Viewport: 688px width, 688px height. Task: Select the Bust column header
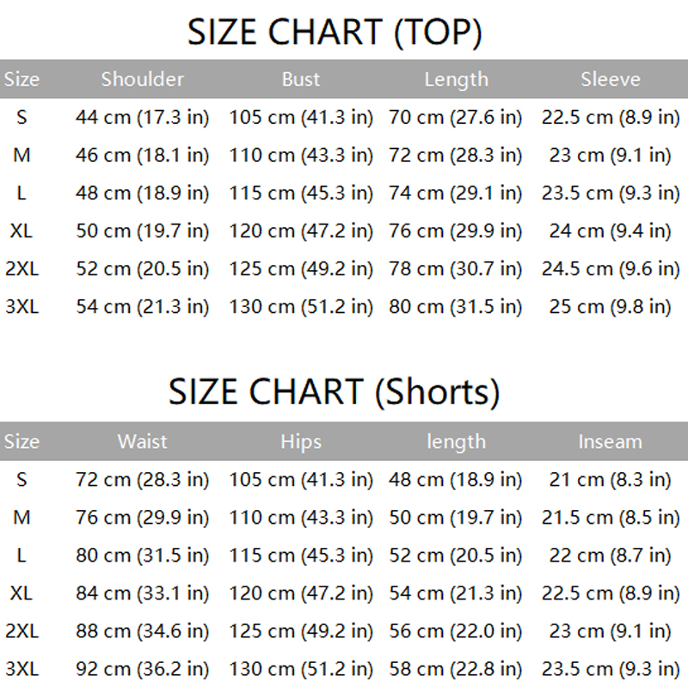pyautogui.click(x=301, y=80)
